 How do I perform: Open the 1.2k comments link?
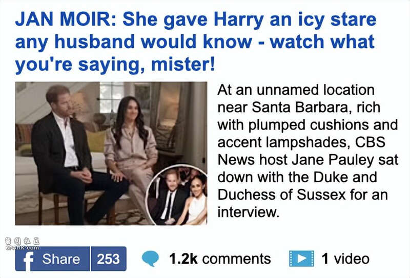220,259
